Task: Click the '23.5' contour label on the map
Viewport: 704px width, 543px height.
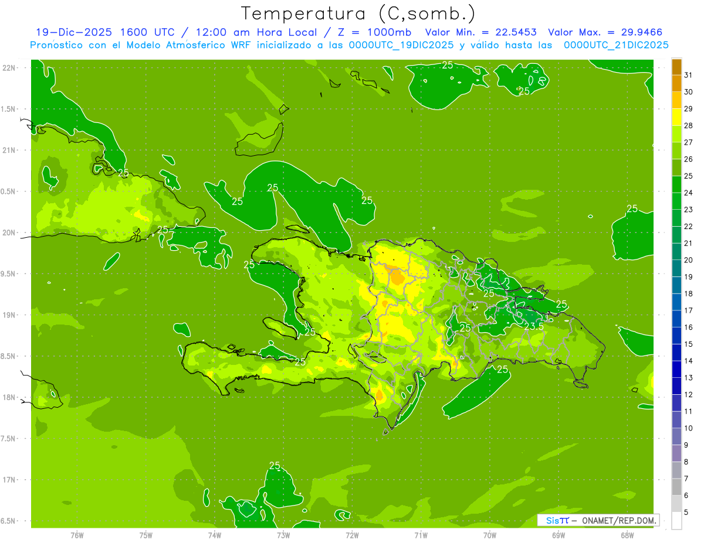Action: [534, 326]
